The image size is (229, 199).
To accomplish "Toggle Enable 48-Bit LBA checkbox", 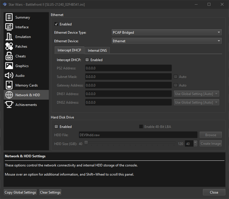I will [x=141, y=126].
